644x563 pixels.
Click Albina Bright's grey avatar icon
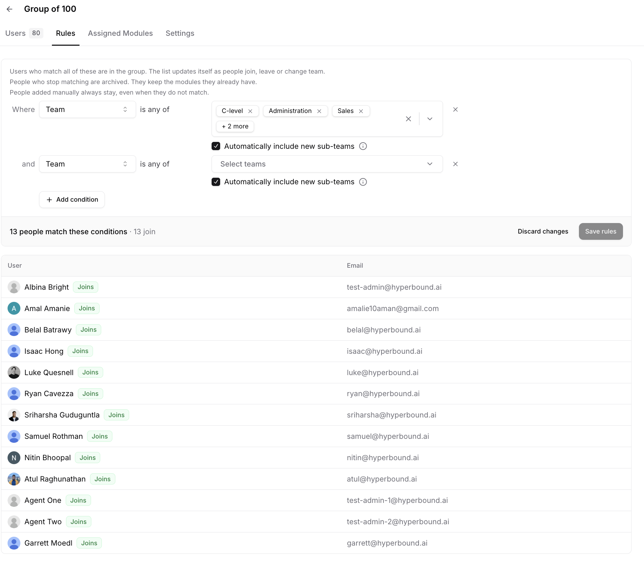tap(14, 287)
